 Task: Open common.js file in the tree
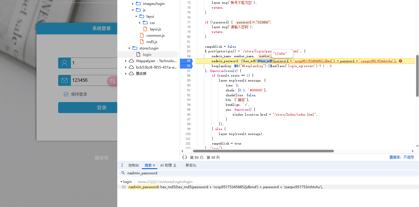tap(155, 36)
